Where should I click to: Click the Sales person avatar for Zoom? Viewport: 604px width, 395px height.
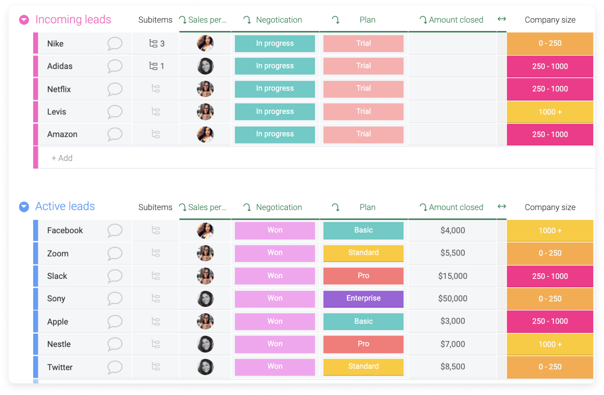click(205, 253)
